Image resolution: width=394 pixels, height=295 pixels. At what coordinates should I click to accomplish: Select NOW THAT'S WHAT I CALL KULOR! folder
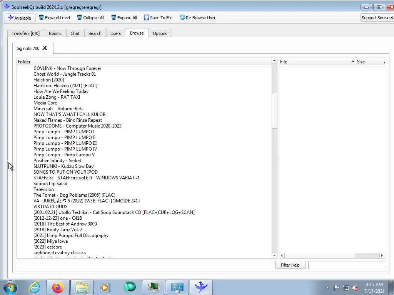click(70, 114)
